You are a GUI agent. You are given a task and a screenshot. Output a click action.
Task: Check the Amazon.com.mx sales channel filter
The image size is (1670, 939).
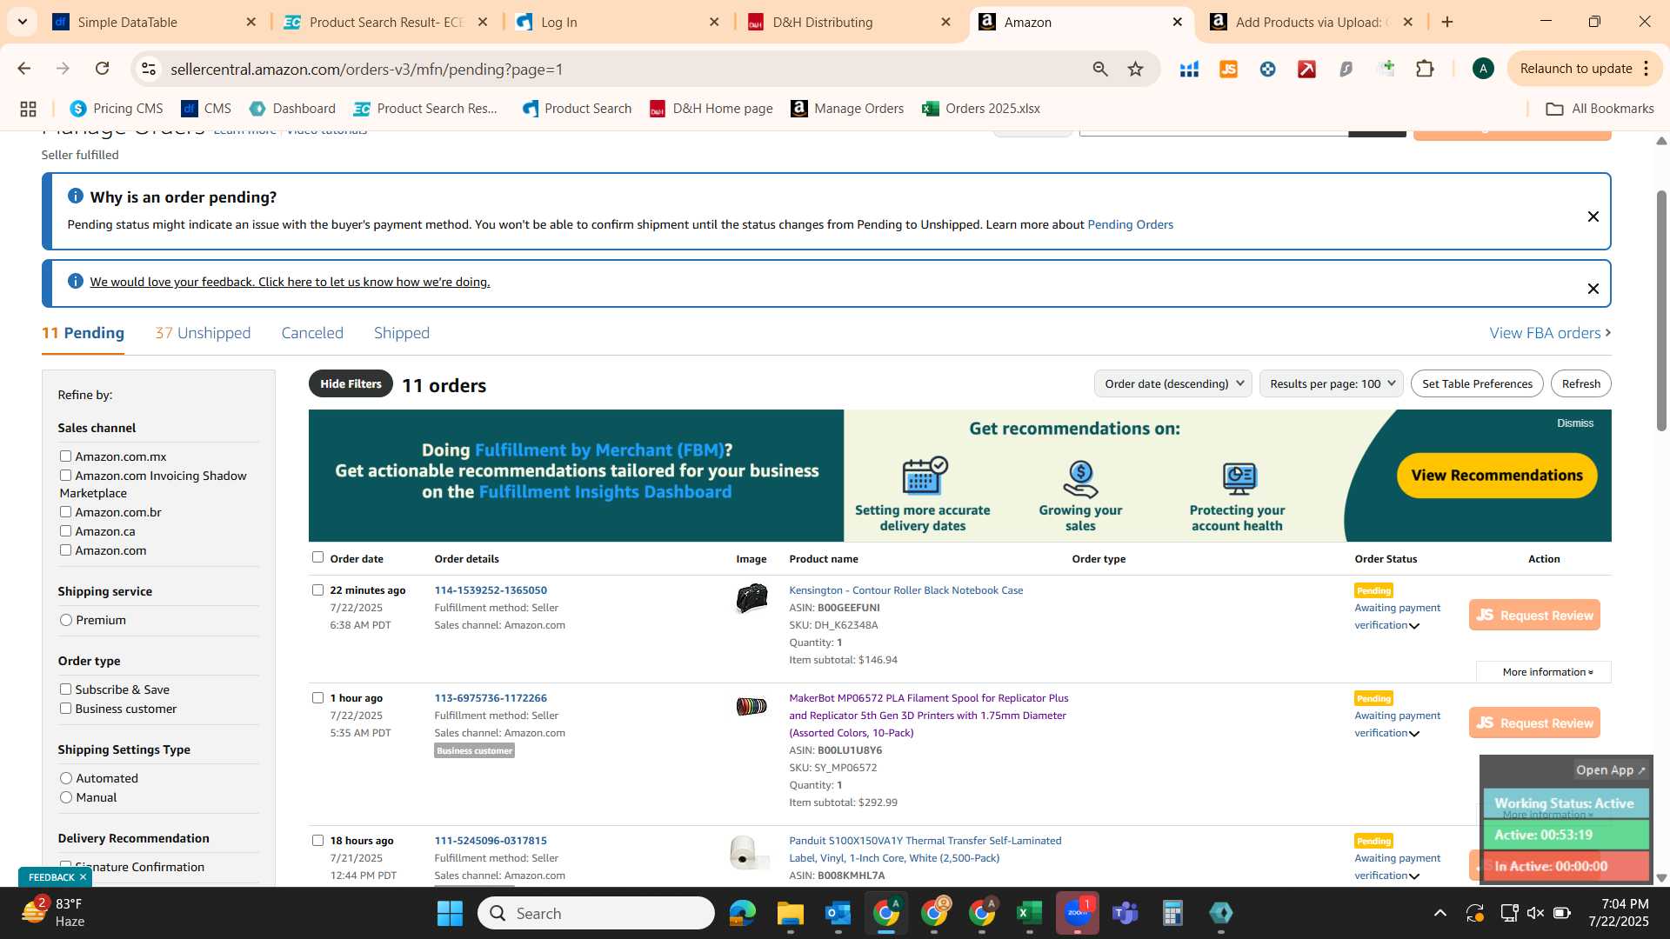[65, 456]
